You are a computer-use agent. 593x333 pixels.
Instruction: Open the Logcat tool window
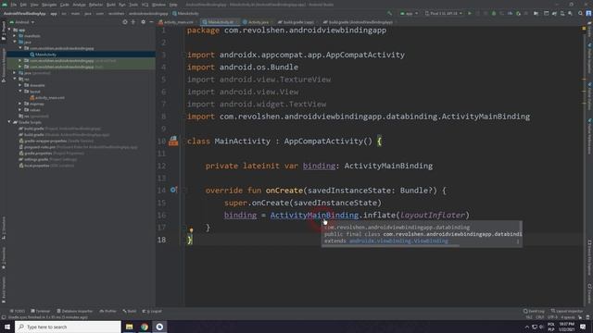coord(152,311)
